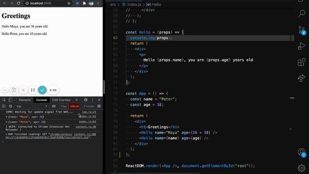
Task: Expand the logged Maya object
Action: tap(7, 117)
